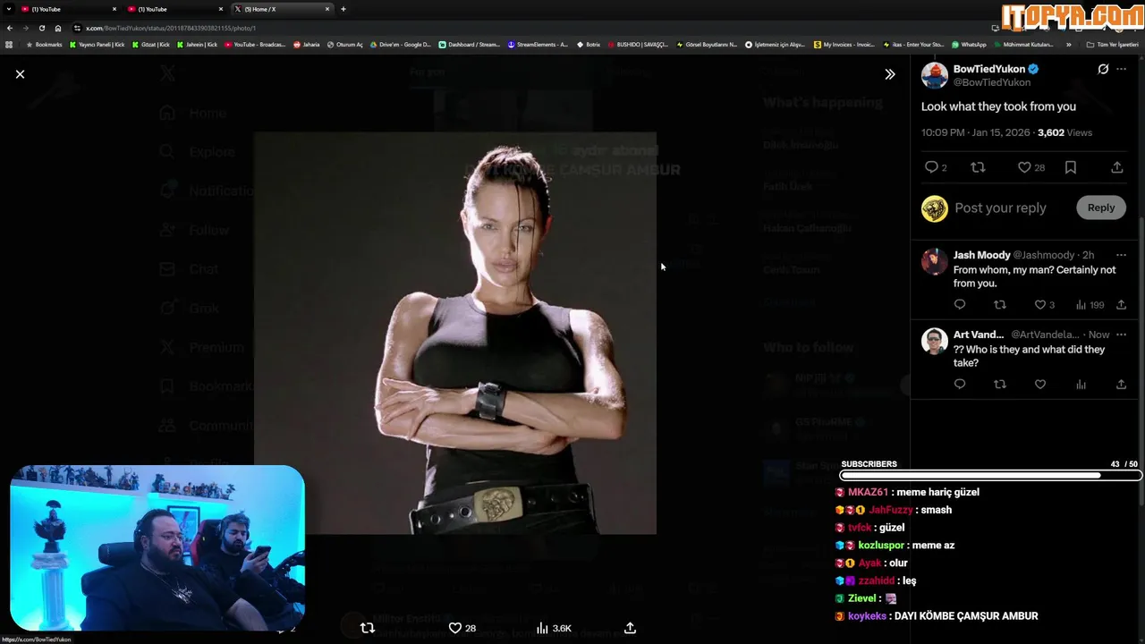Like the post showing 28 likes in the sidebar
This screenshot has height=644, width=1145.
click(1031, 167)
